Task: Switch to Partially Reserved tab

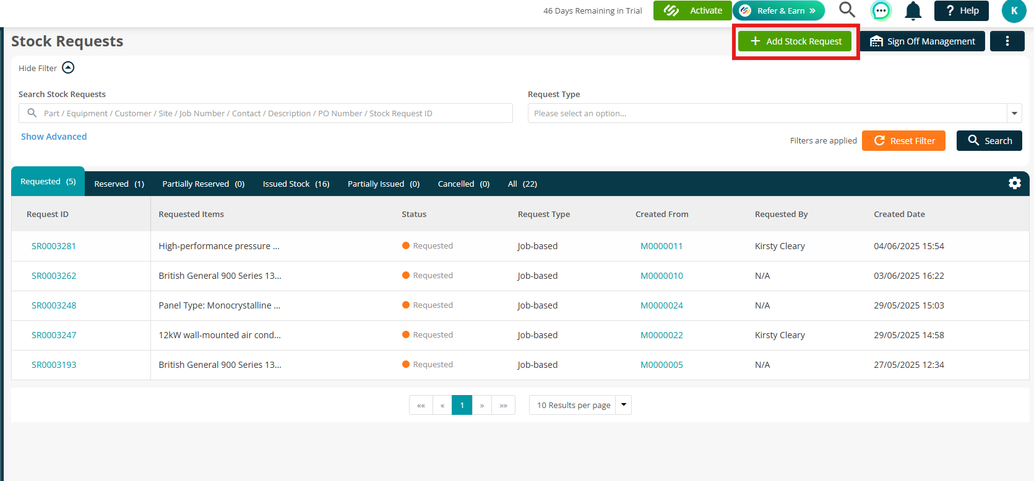Action: click(x=204, y=184)
